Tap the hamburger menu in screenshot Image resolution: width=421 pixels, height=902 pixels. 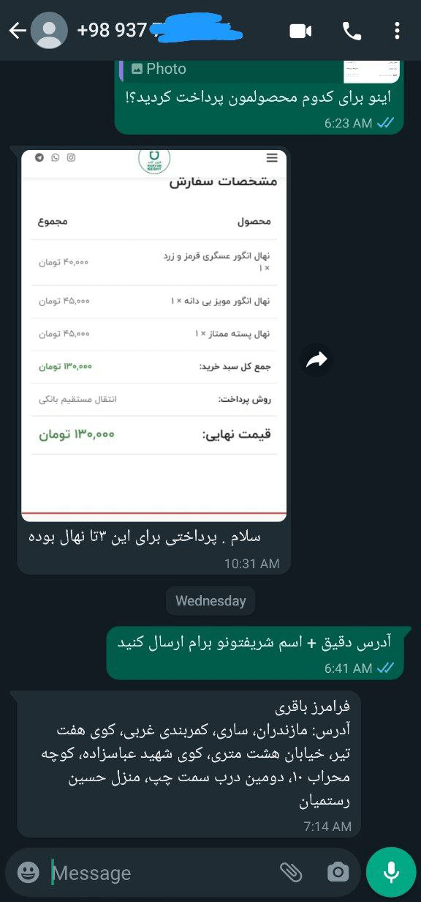point(272,158)
